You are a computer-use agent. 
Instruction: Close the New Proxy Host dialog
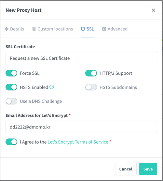[153, 10]
